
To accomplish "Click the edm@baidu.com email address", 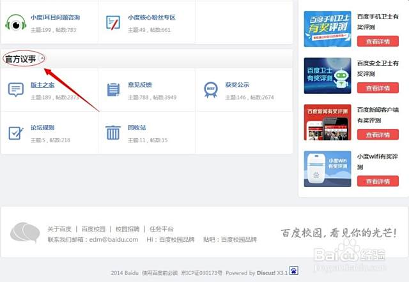I will click(114, 239).
